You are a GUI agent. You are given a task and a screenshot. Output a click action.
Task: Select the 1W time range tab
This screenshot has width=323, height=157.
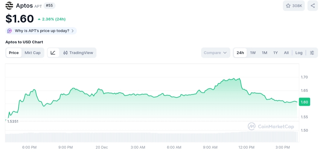tap(253, 53)
